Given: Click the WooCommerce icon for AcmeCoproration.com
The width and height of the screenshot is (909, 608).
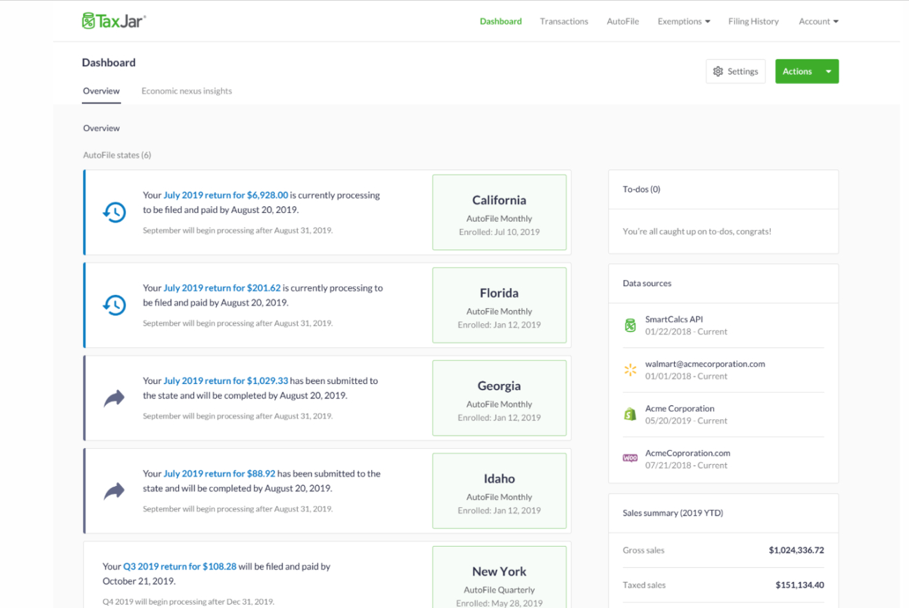Looking at the screenshot, I should coord(629,458).
